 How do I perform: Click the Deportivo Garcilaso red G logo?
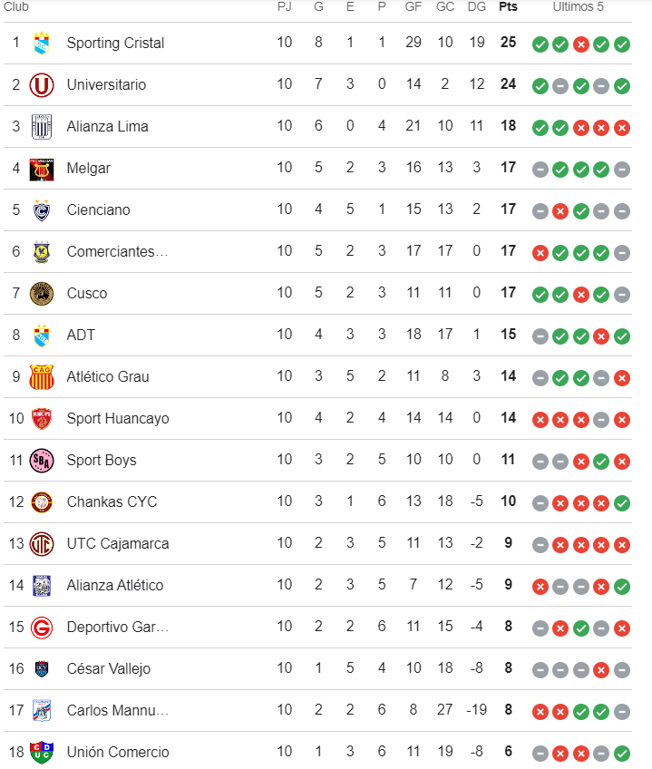point(41,628)
